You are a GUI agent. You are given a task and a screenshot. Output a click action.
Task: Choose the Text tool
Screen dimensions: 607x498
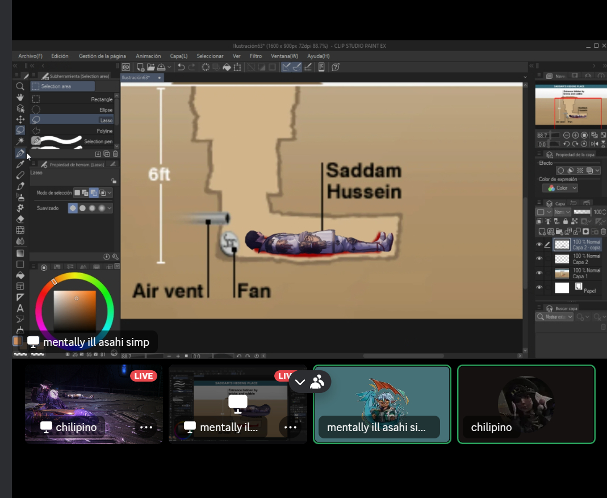pos(20,308)
